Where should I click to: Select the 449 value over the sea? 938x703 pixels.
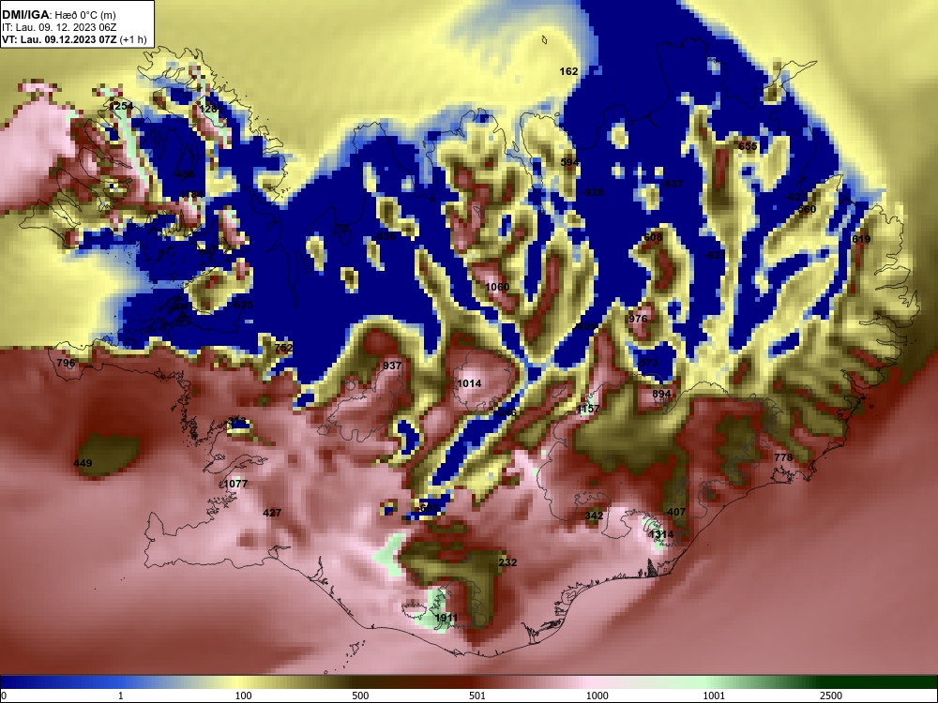[83, 463]
